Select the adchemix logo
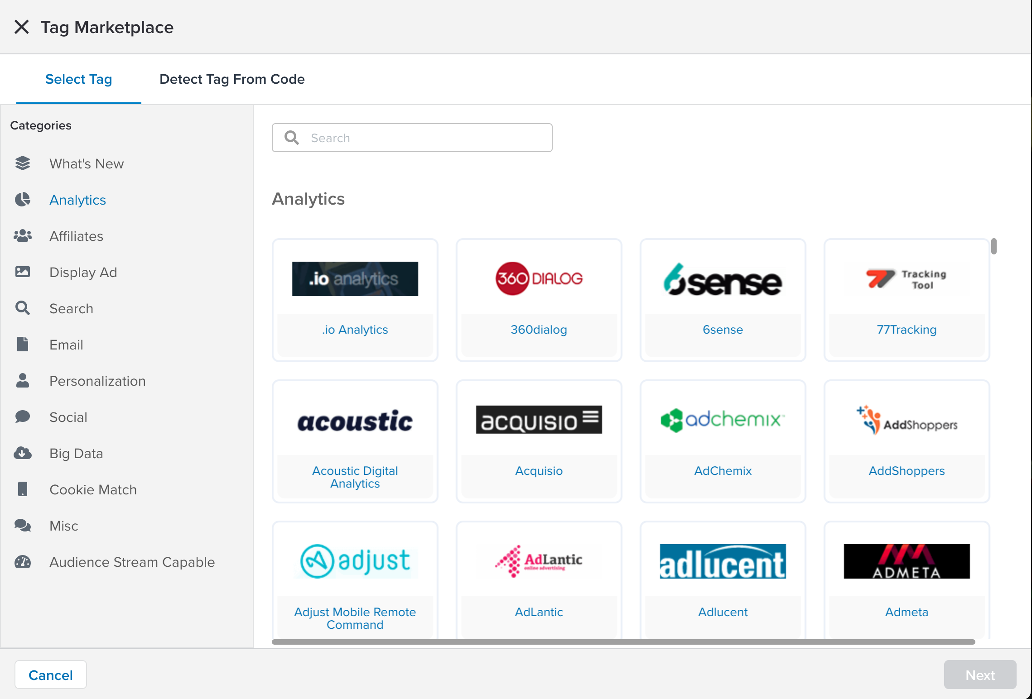1032x699 pixels. point(723,420)
